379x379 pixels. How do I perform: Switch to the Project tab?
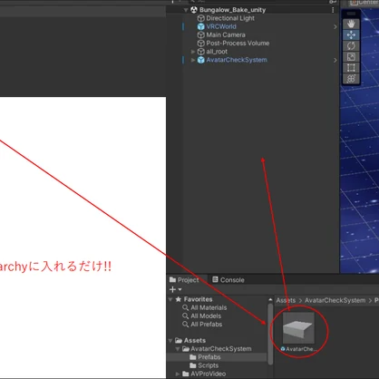click(x=184, y=280)
